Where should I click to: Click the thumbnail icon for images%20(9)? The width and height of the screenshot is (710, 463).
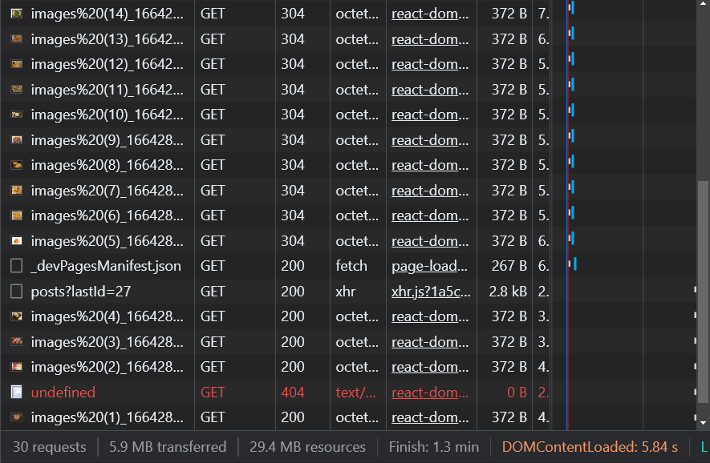pyautogui.click(x=18, y=139)
